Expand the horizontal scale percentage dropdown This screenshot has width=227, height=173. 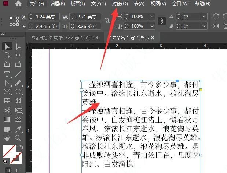151,17
